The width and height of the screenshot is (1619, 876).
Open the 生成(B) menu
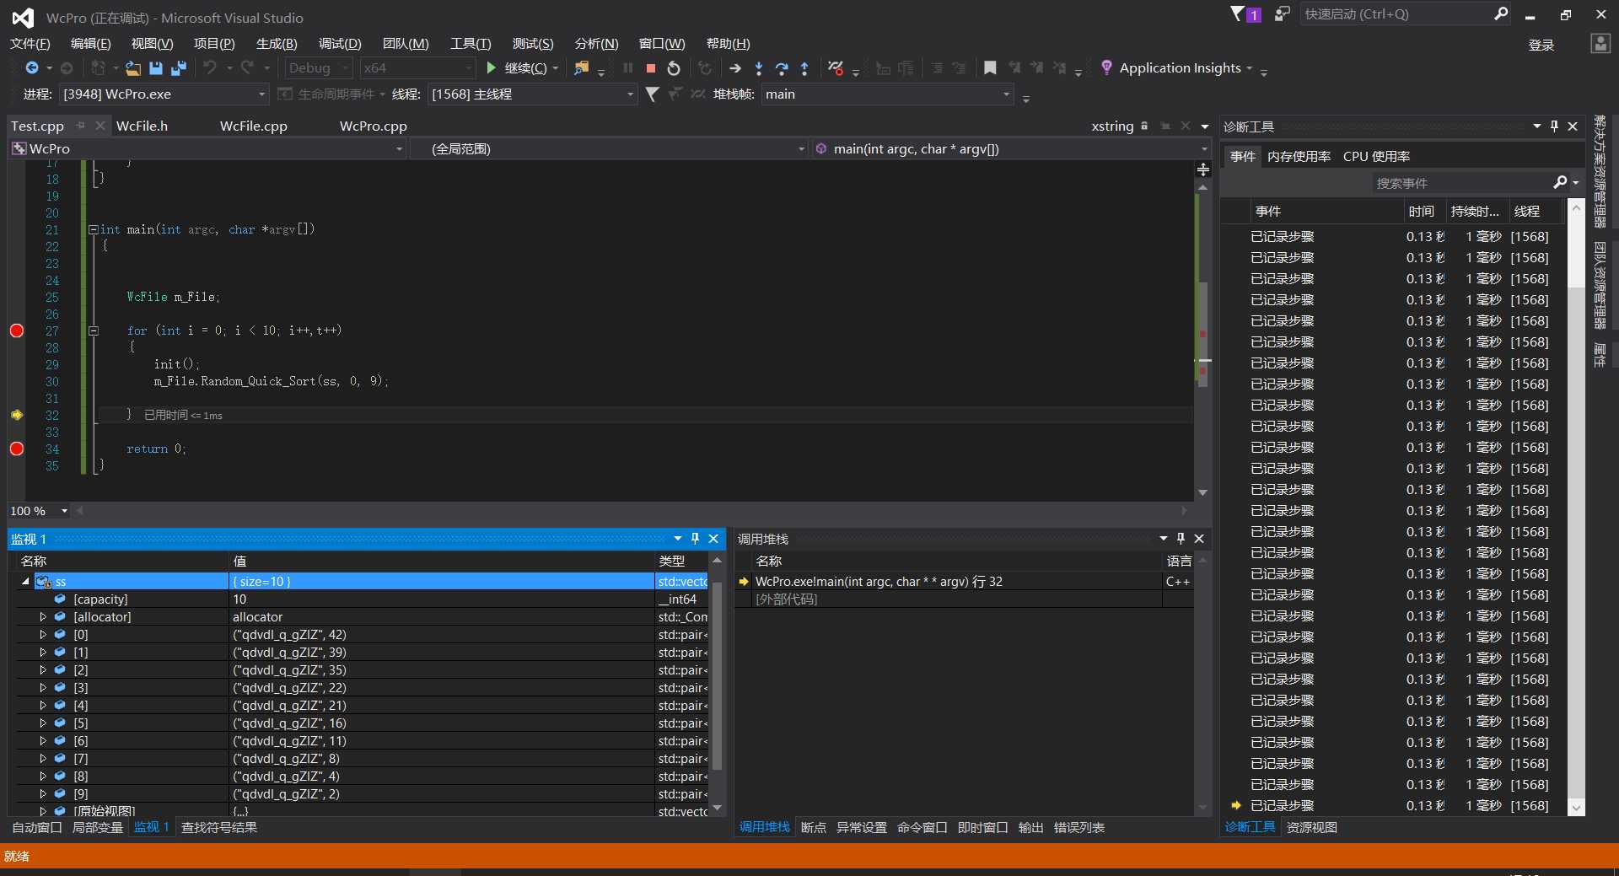pos(277,44)
